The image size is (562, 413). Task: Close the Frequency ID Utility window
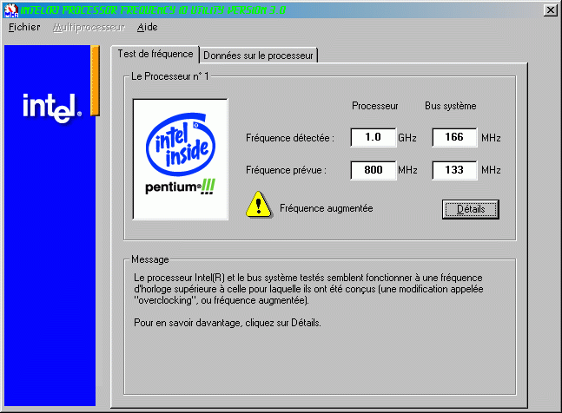click(550, 10)
